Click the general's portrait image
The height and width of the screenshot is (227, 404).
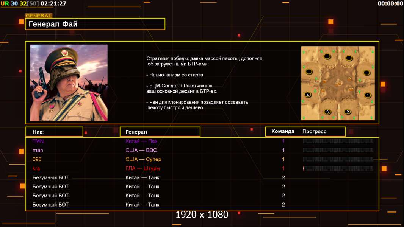click(x=69, y=83)
